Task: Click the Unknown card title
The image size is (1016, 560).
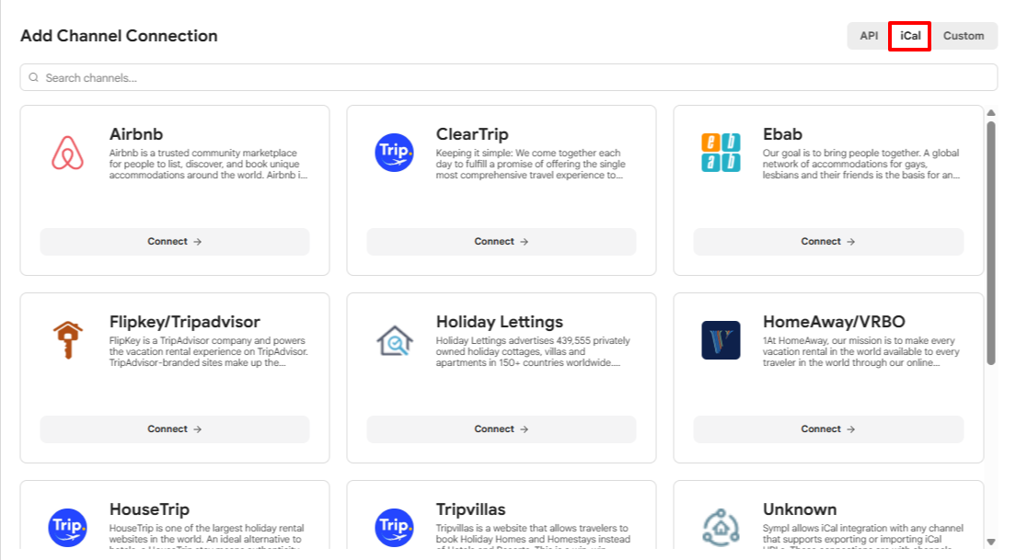Action: [x=800, y=509]
